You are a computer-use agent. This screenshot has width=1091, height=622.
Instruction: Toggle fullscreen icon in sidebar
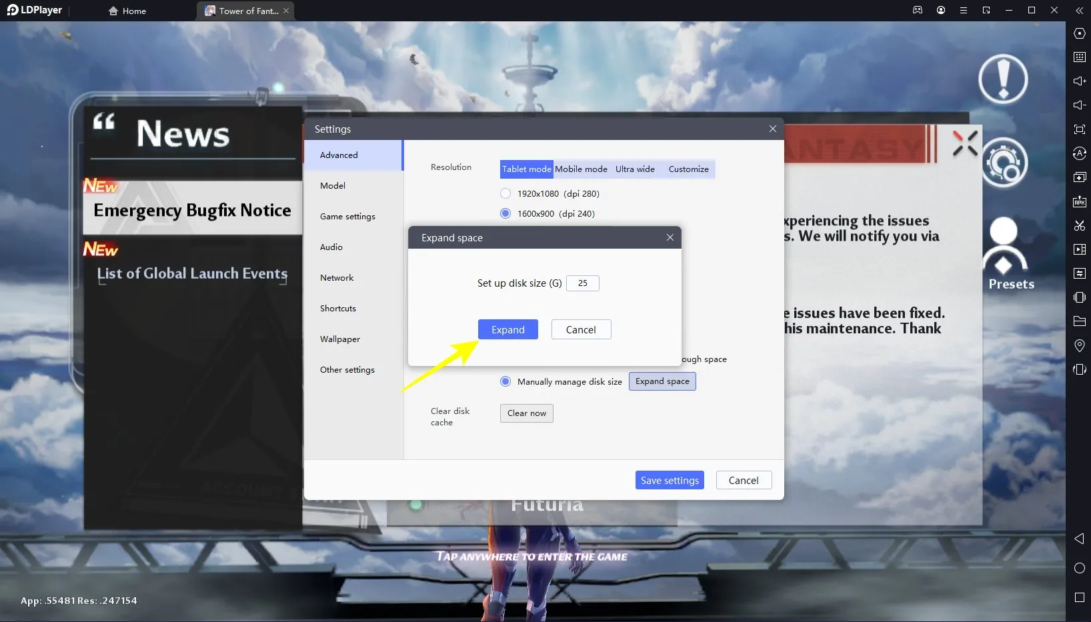point(1079,129)
